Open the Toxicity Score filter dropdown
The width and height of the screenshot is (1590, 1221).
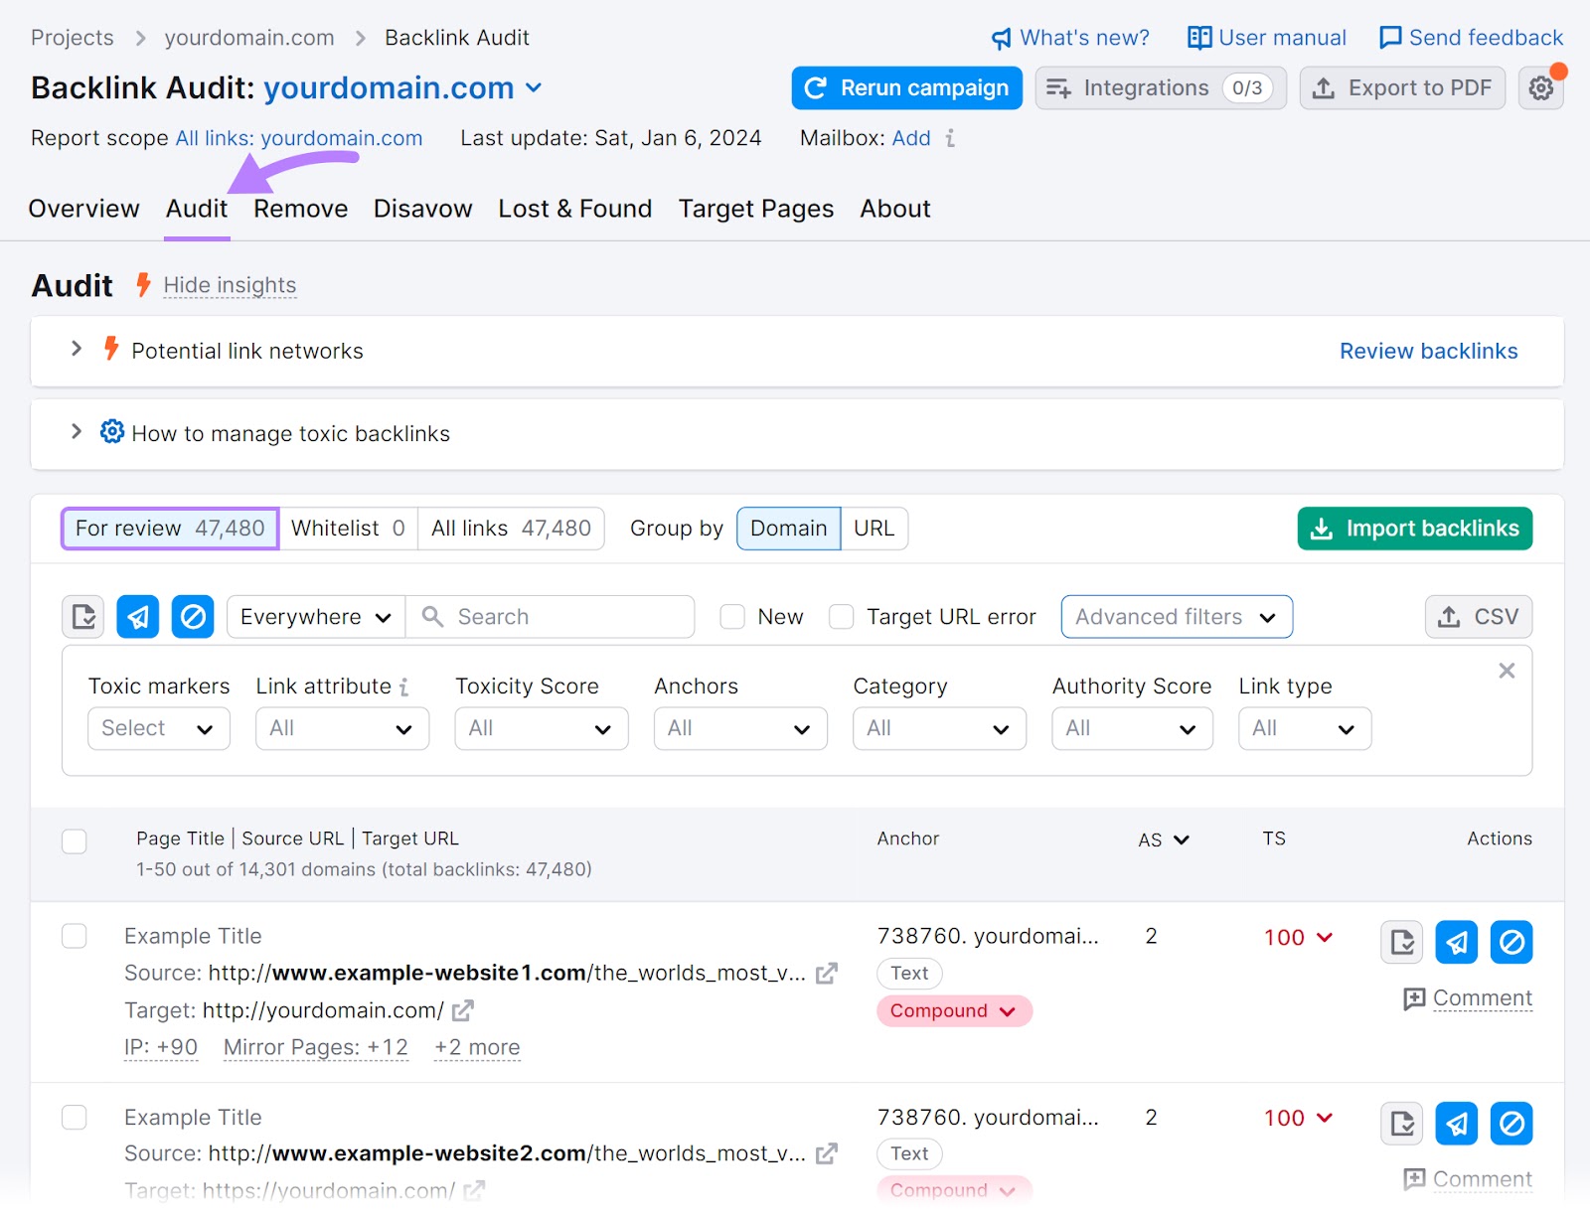coord(541,728)
